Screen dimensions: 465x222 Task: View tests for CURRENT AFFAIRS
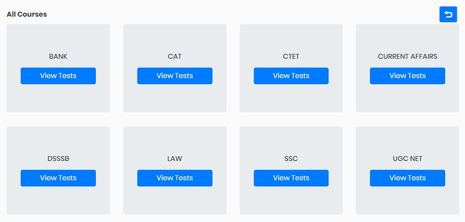coord(407,76)
